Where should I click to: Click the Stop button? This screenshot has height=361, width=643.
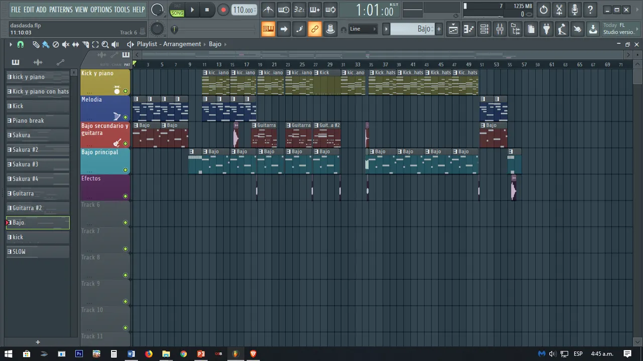[207, 10]
